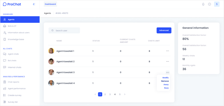Click the Knowledge base book icon
224x106 pixels.
pos(5,39)
